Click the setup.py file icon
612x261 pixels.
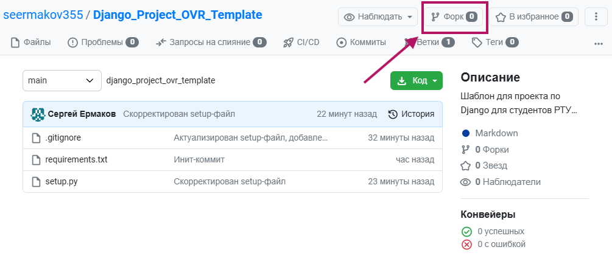click(x=37, y=181)
